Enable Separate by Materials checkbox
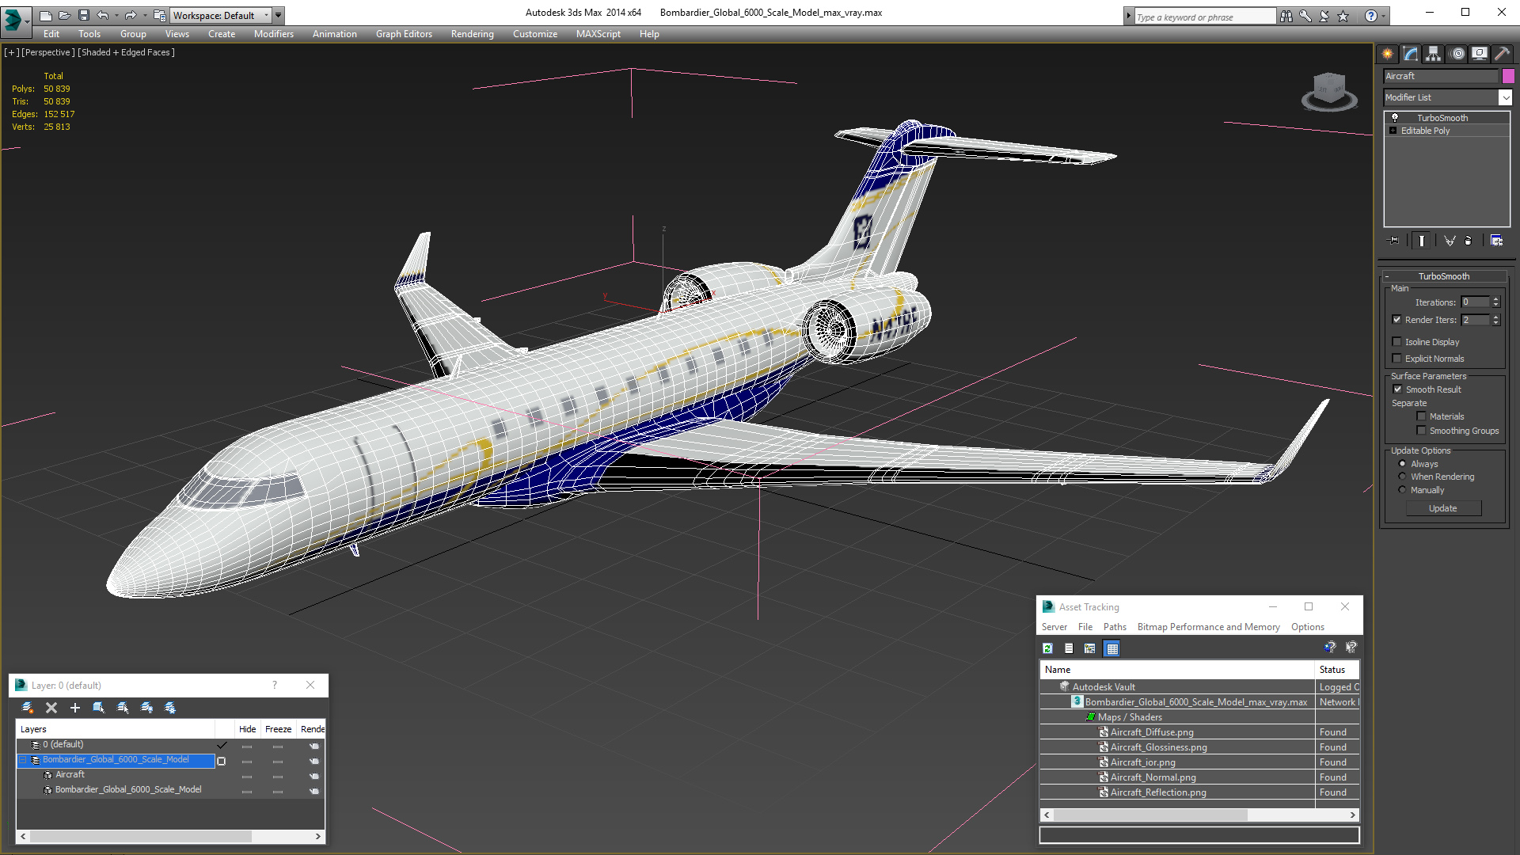 click(1422, 416)
